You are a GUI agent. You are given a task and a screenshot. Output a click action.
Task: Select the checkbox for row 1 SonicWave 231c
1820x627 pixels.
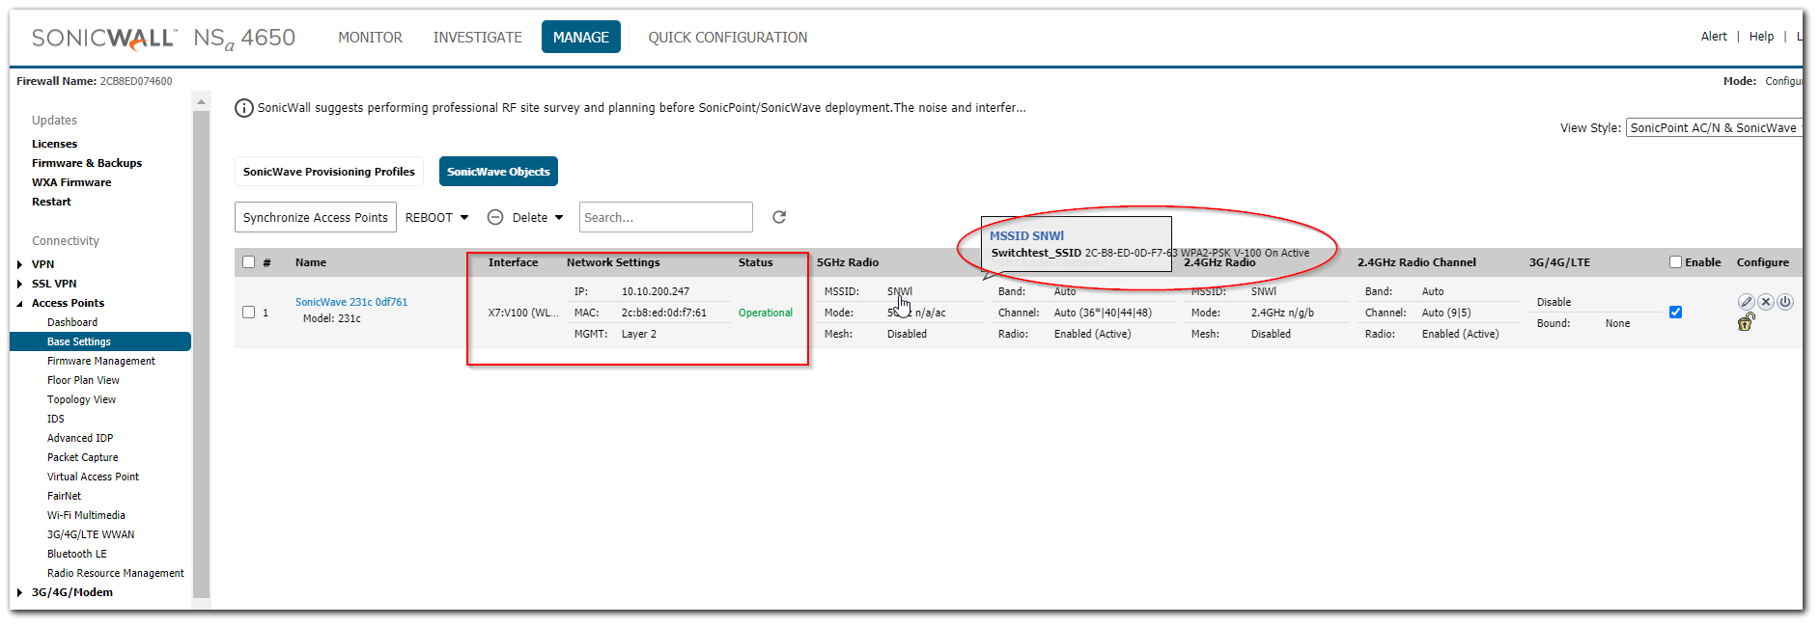(x=248, y=313)
